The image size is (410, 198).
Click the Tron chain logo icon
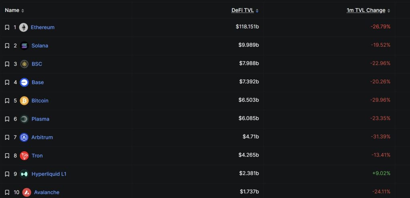pos(24,156)
